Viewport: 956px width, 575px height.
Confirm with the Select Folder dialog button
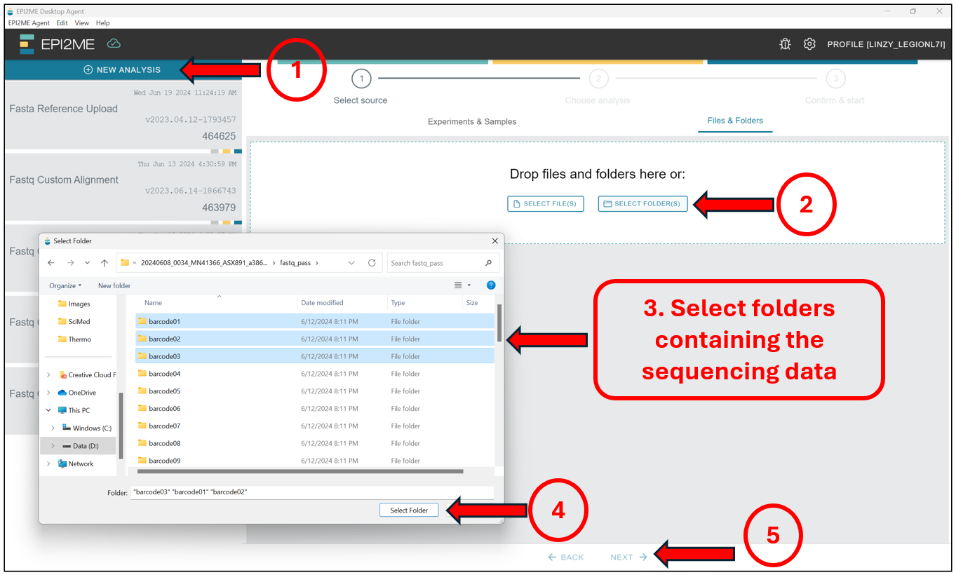(409, 510)
